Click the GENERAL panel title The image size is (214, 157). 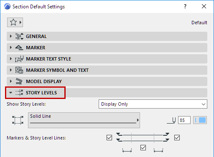36,36
